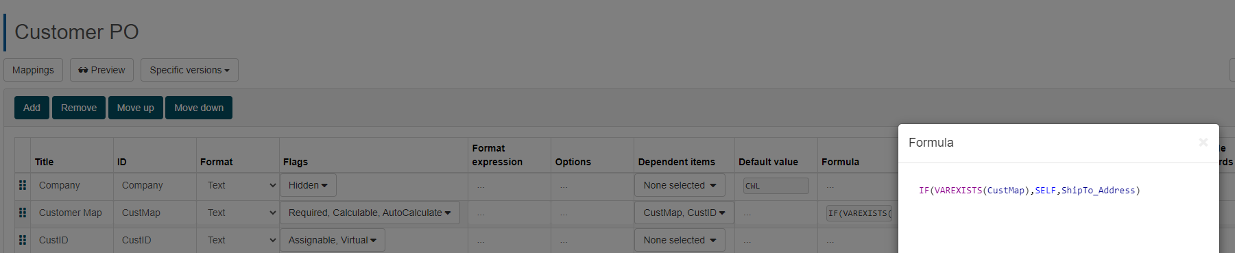1235x253 pixels.
Task: Open the Format select for Company row
Action: coord(239,185)
